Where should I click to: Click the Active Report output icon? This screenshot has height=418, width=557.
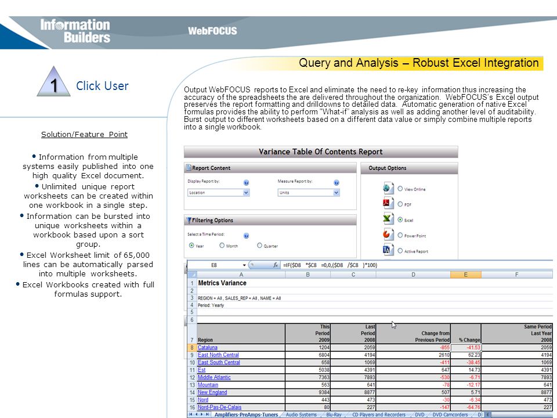tap(388, 250)
